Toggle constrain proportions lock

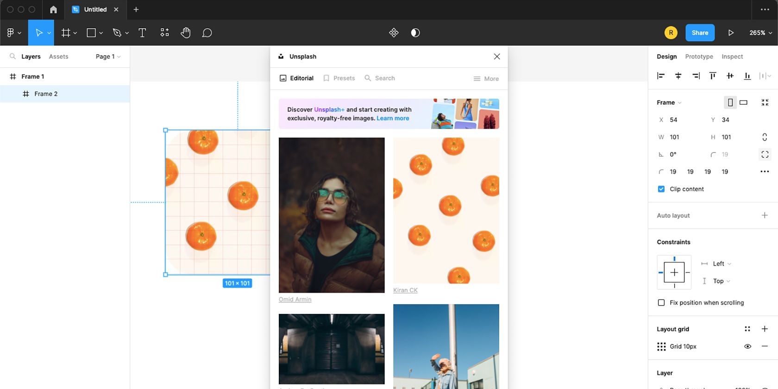click(x=765, y=137)
